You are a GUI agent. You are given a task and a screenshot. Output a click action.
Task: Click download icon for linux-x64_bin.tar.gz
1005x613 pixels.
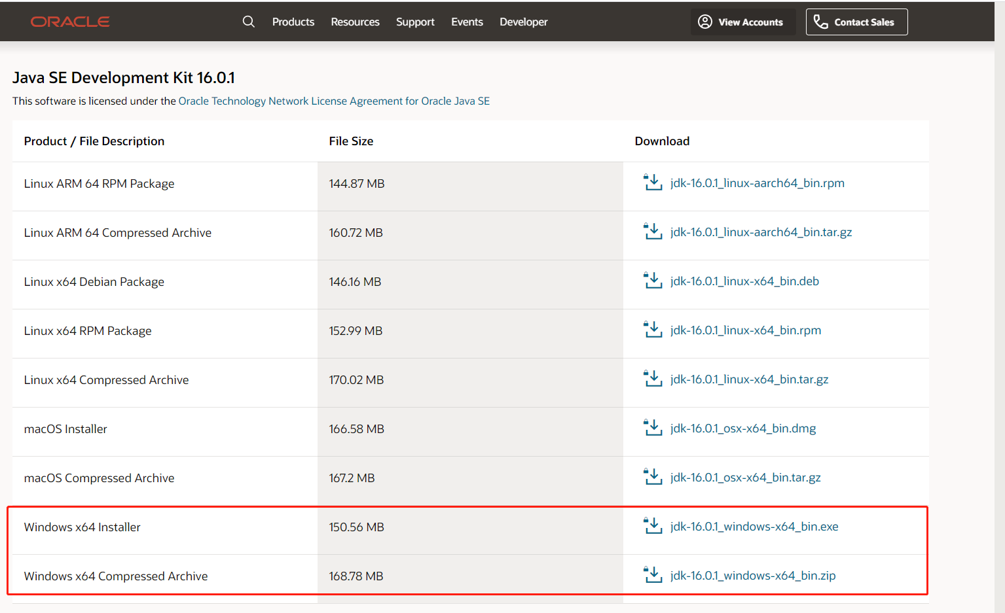coord(653,379)
